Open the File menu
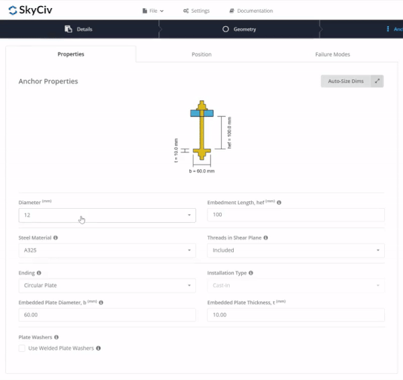This screenshot has width=403, height=380. (153, 11)
